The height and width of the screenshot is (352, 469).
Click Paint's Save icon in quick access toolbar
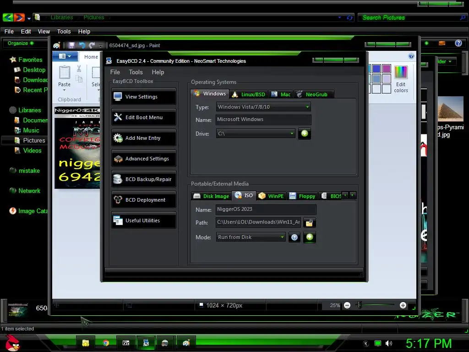71,45
